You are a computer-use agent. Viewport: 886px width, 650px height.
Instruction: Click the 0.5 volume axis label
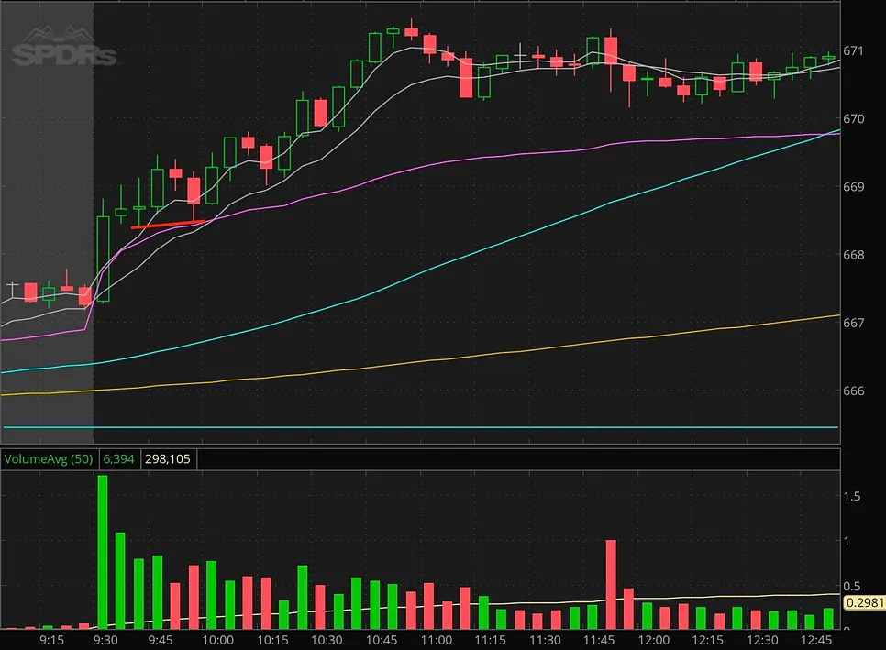coord(851,586)
